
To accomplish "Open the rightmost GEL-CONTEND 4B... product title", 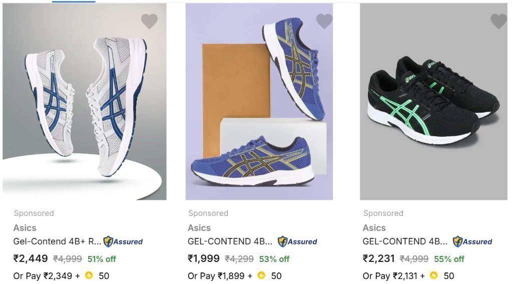I will 405,241.
